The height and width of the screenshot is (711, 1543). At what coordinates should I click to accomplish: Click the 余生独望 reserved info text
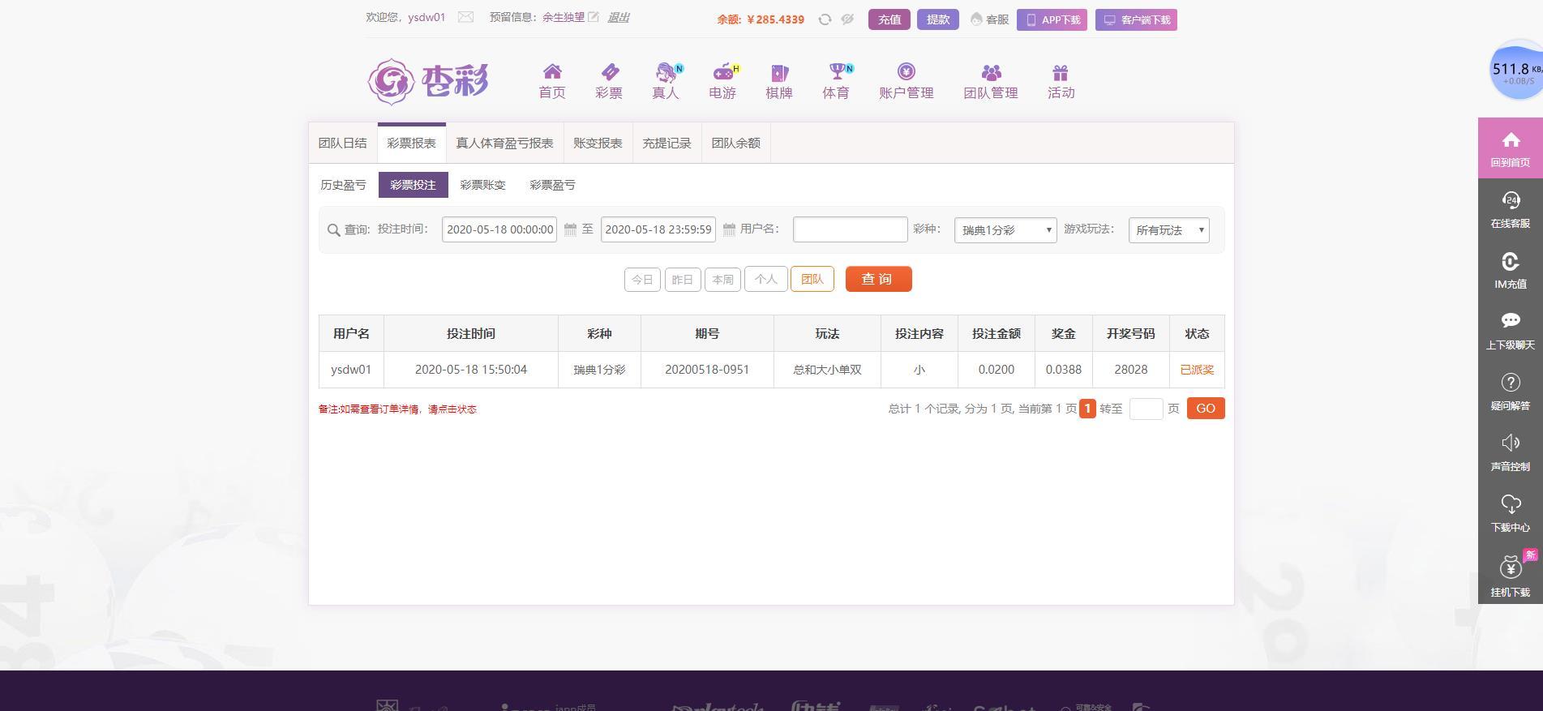point(564,17)
